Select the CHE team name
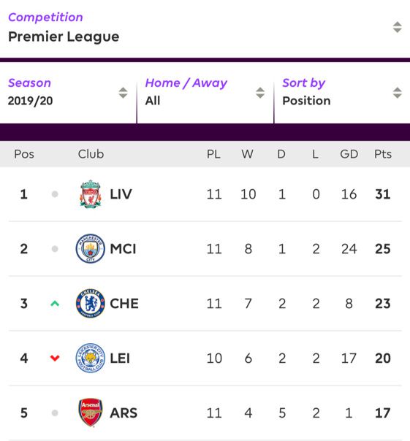410x441 pixels. [124, 304]
